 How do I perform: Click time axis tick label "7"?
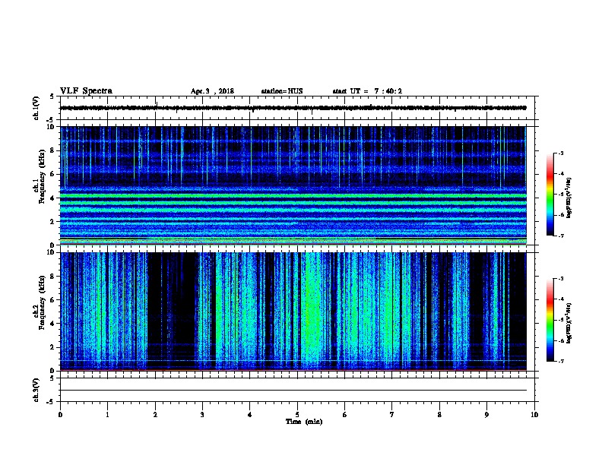(392, 414)
